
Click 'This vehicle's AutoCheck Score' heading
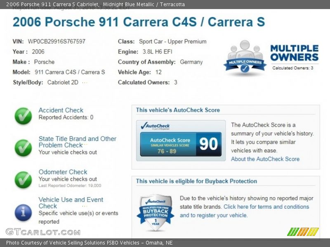[178, 110]
